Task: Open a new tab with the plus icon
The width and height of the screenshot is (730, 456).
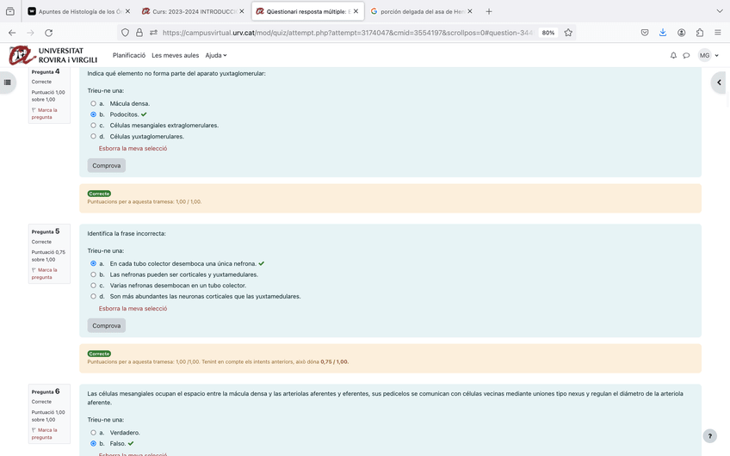Action: pyautogui.click(x=489, y=11)
